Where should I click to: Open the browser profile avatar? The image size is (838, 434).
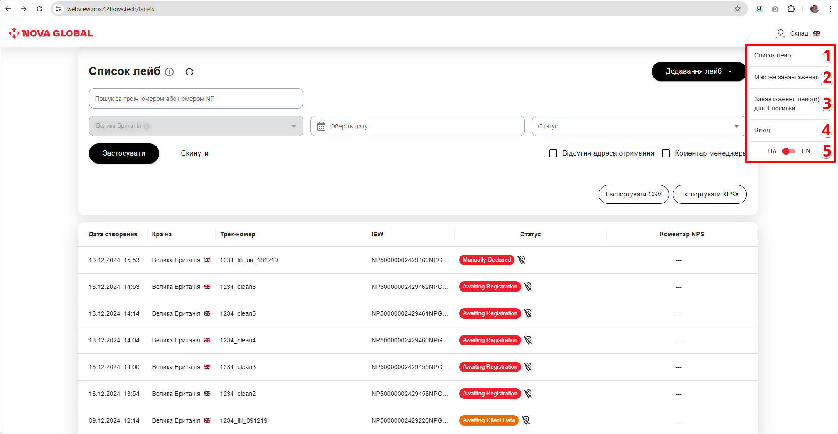tap(814, 9)
